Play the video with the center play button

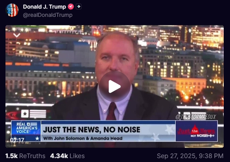click(x=115, y=86)
